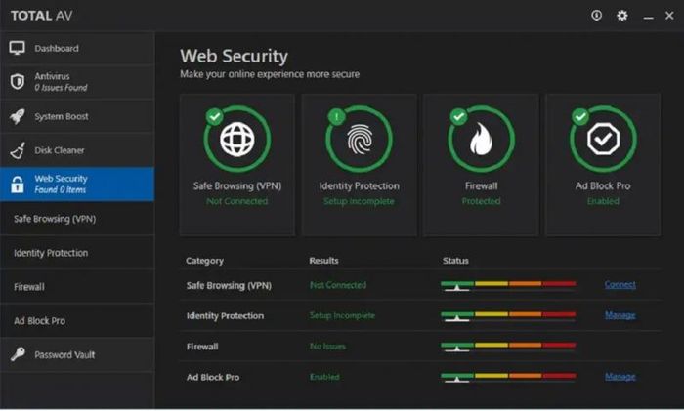This screenshot has width=684, height=411.
Task: Click 'Firewall' table row name
Action: pyautogui.click(x=202, y=347)
